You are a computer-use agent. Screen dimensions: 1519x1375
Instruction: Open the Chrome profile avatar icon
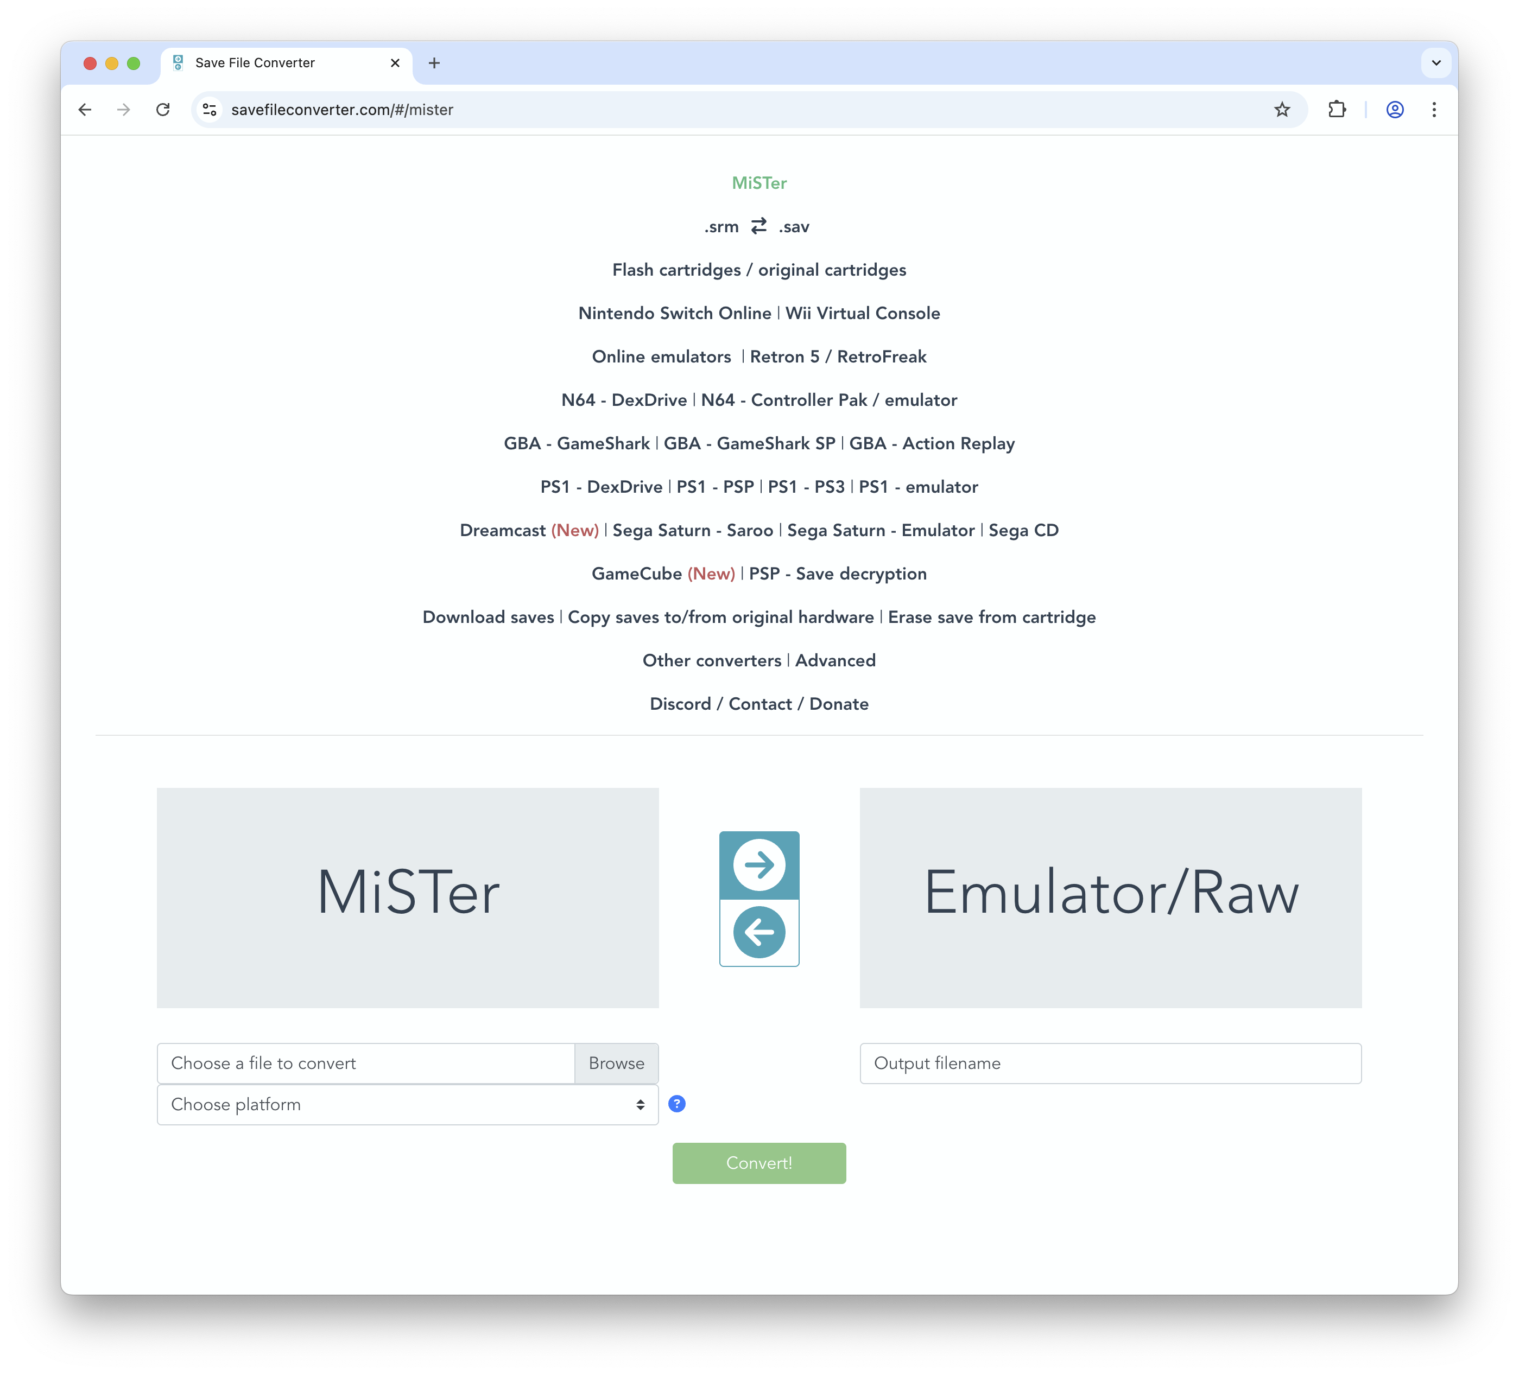click(x=1395, y=110)
